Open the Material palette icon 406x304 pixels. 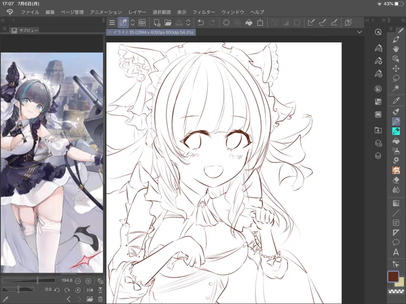click(378, 130)
